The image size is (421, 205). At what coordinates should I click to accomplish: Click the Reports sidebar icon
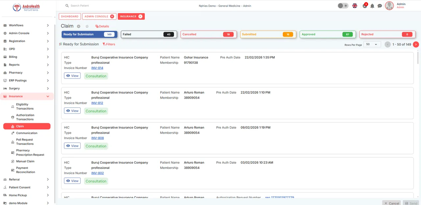click(5, 65)
